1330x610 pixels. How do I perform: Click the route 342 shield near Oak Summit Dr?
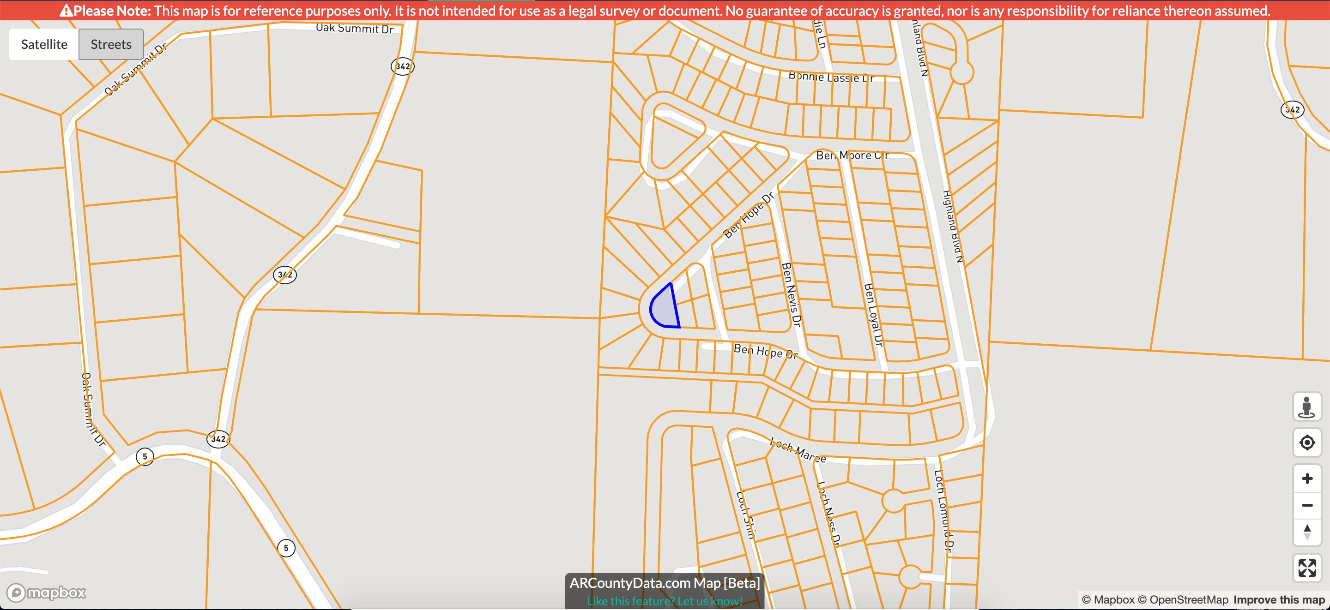pos(403,66)
